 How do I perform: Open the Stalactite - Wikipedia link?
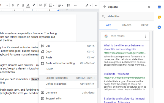[116, 74]
